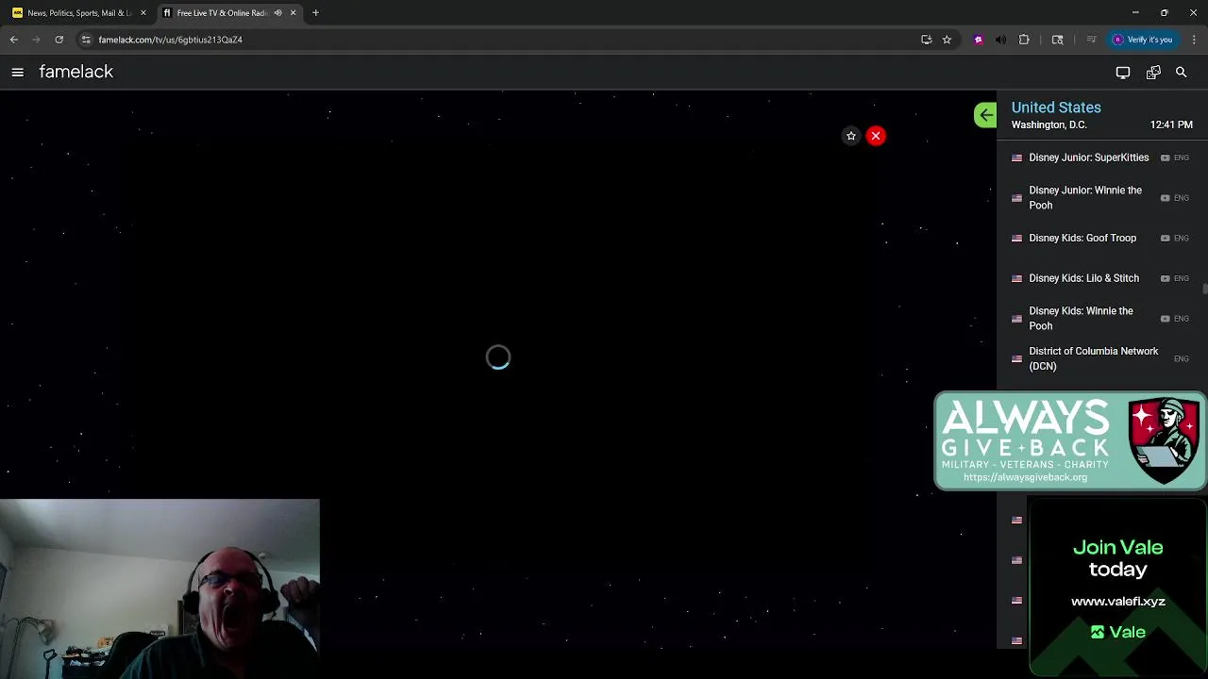Click the 12:41 PM time

tap(1171, 124)
